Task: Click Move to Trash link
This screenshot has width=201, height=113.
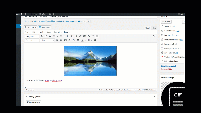Action: (166, 69)
